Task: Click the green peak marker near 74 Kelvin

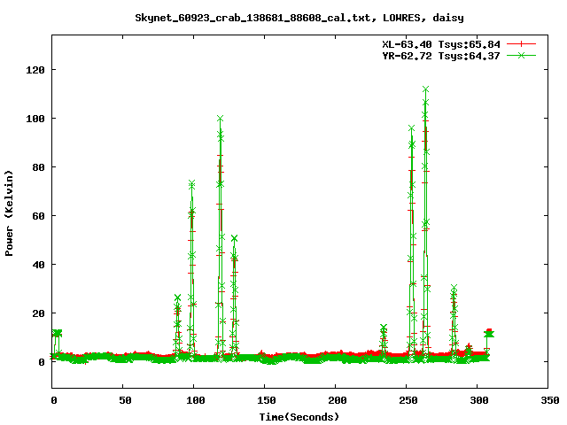Action: [x=191, y=183]
